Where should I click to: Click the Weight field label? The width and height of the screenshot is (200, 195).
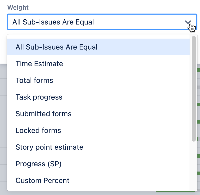pyautogui.click(x=18, y=7)
